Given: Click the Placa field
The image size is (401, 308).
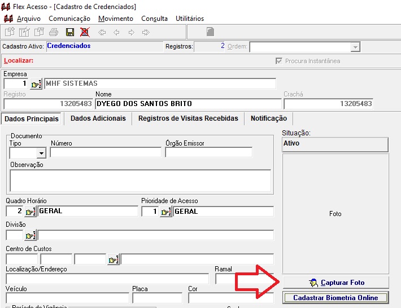Looking at the screenshot, I should [157, 298].
